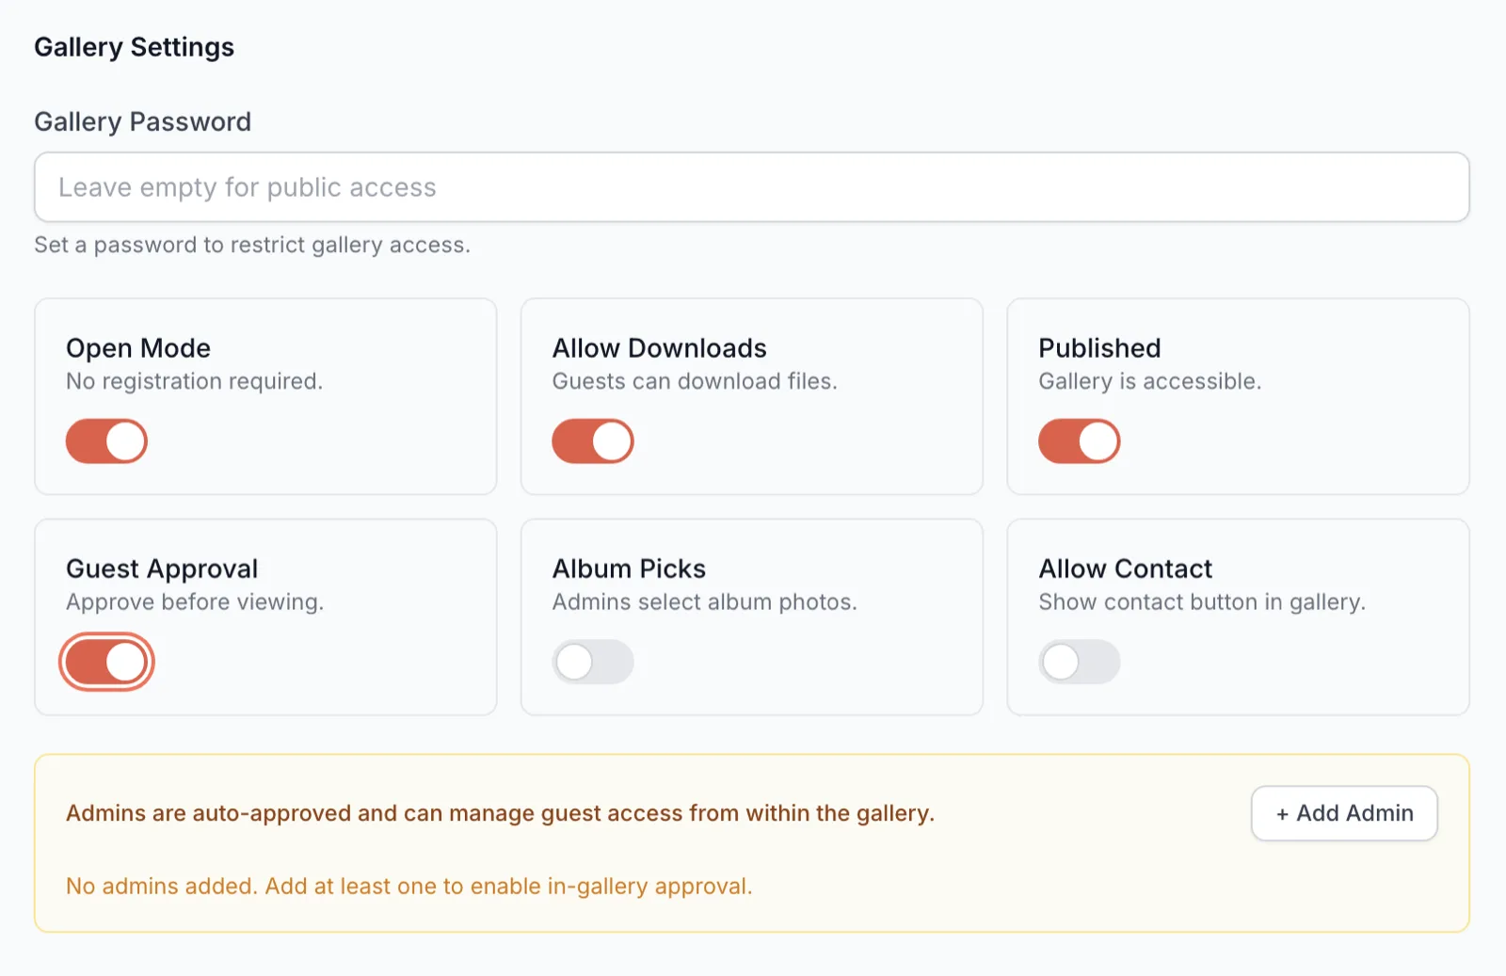
Task: Select the Open Mode card title
Action: pyautogui.click(x=138, y=348)
